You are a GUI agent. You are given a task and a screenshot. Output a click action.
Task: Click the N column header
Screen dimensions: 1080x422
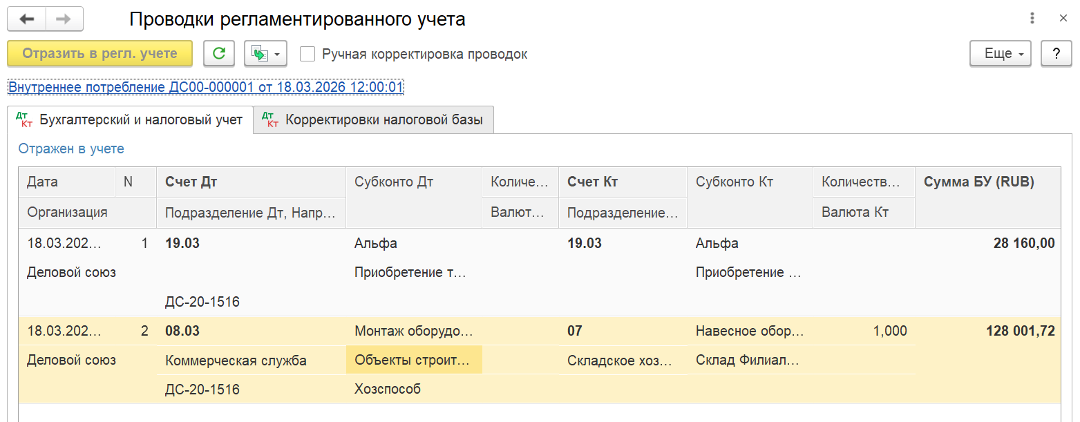(135, 182)
